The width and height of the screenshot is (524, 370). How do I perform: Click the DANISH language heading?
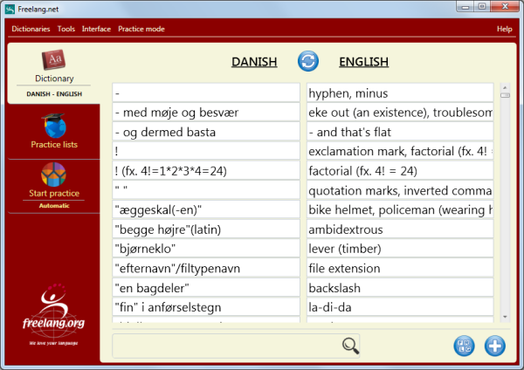tap(254, 62)
